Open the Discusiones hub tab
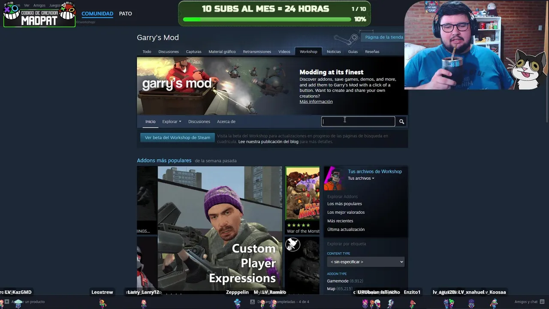 click(x=169, y=51)
